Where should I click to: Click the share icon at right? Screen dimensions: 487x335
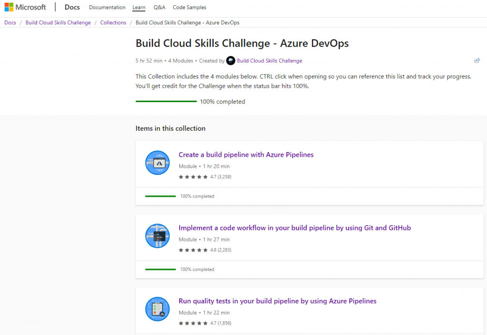(x=477, y=60)
